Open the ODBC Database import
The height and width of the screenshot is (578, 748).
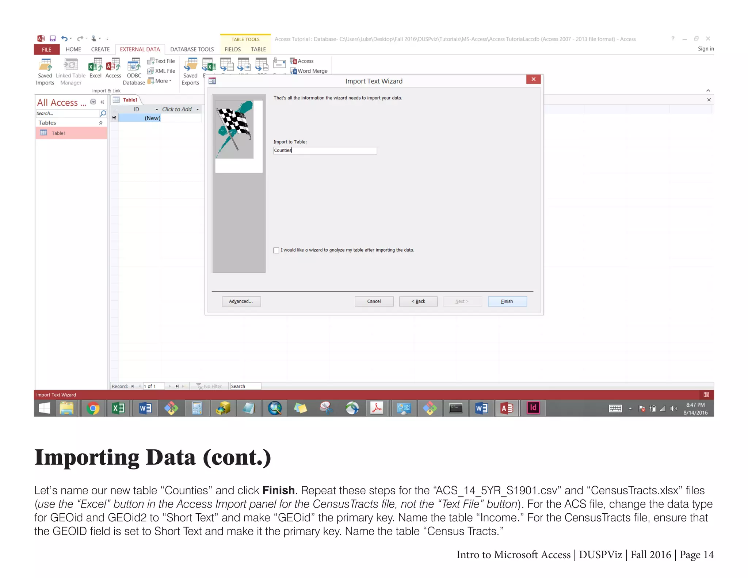click(x=134, y=72)
